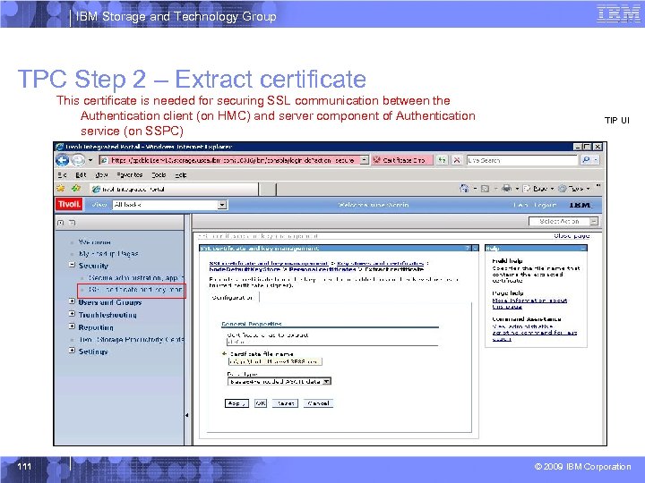Open the recent pages dropdown beside Forward
Image resolution: width=645 pixels, height=483 pixels.
(90, 160)
